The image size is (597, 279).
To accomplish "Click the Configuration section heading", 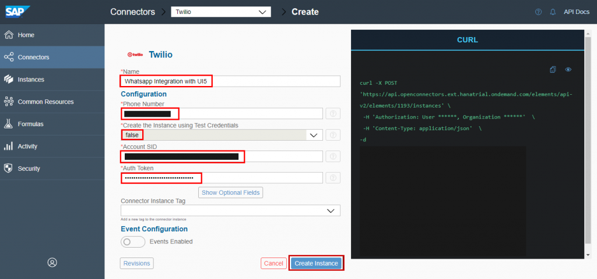I will tap(143, 94).
